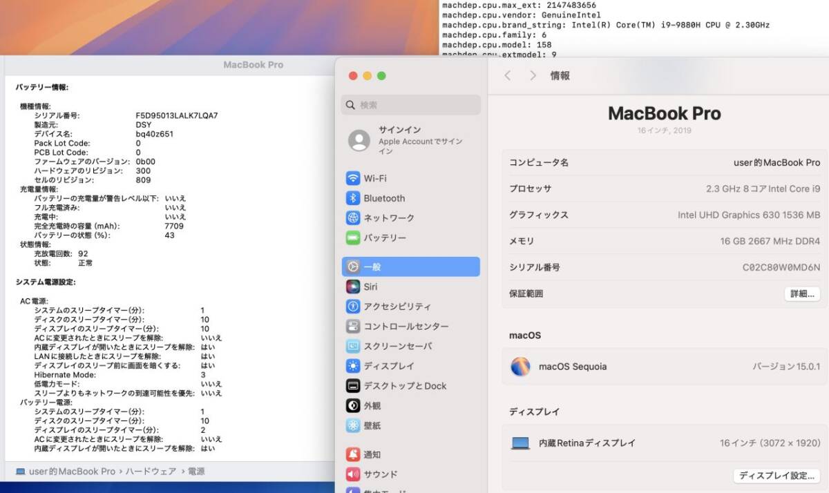Screen dimensions: 829x493
Task: Select Bluetooth label in sidebar
Action: click(x=384, y=198)
